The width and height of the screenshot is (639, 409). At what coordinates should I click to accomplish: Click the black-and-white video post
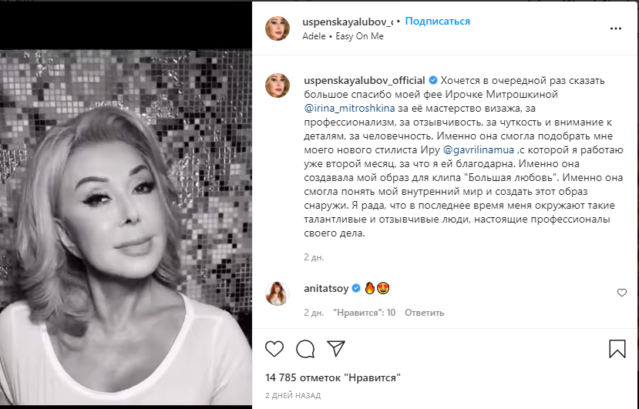[126, 227]
